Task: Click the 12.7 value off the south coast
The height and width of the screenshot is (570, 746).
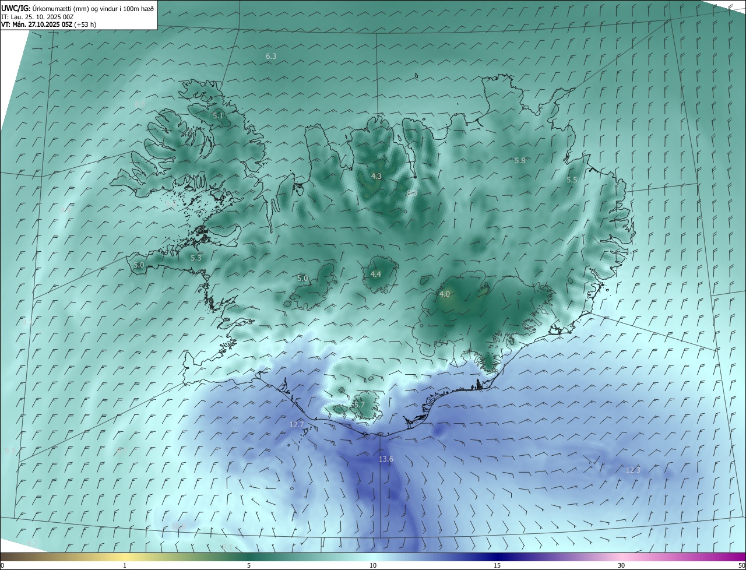Action: pos(297,425)
